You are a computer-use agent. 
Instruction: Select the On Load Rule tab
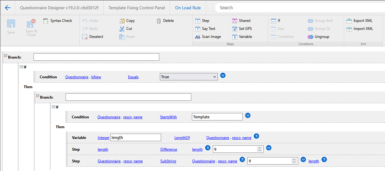(188, 8)
